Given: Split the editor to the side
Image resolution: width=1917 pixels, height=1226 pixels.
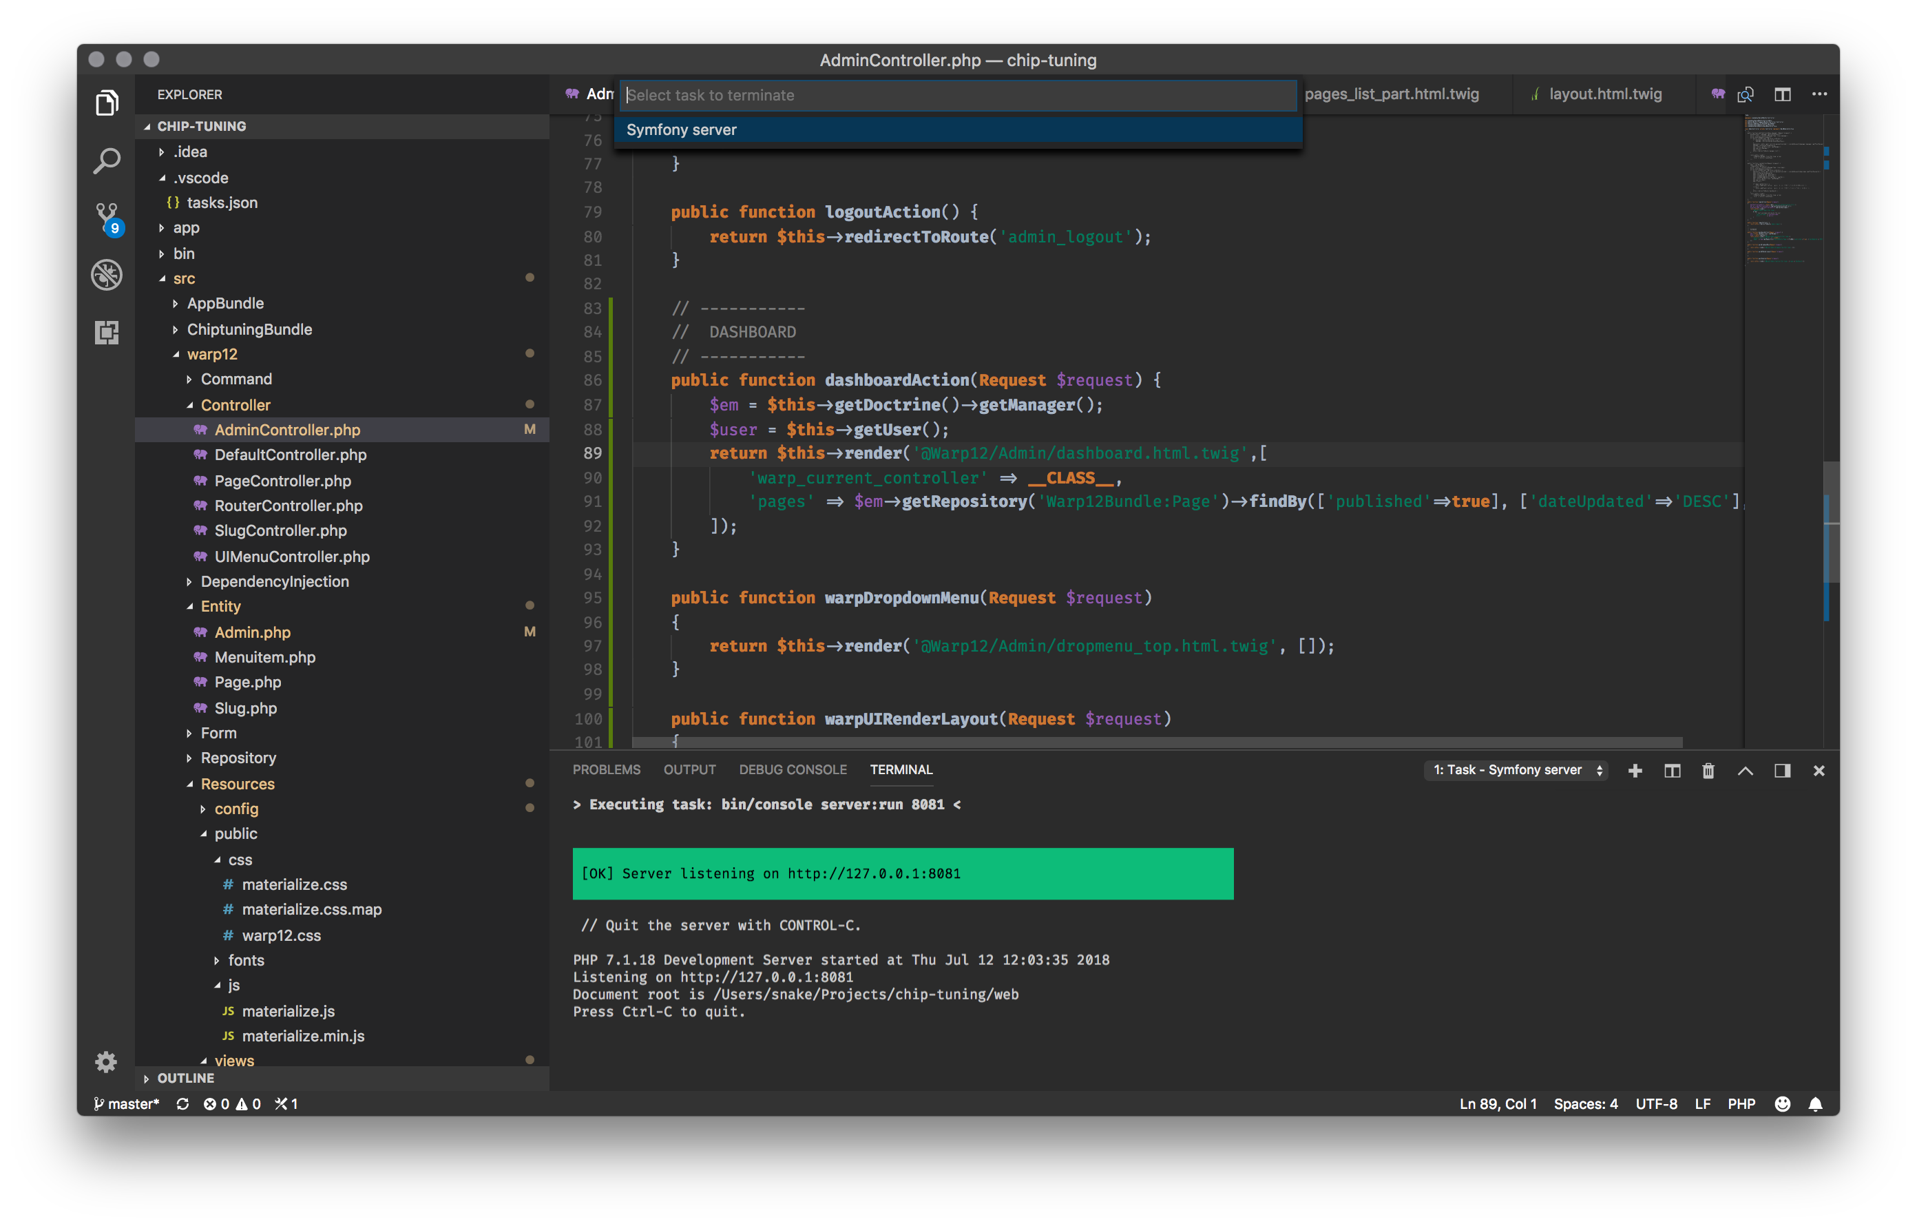Looking at the screenshot, I should click(x=1783, y=94).
